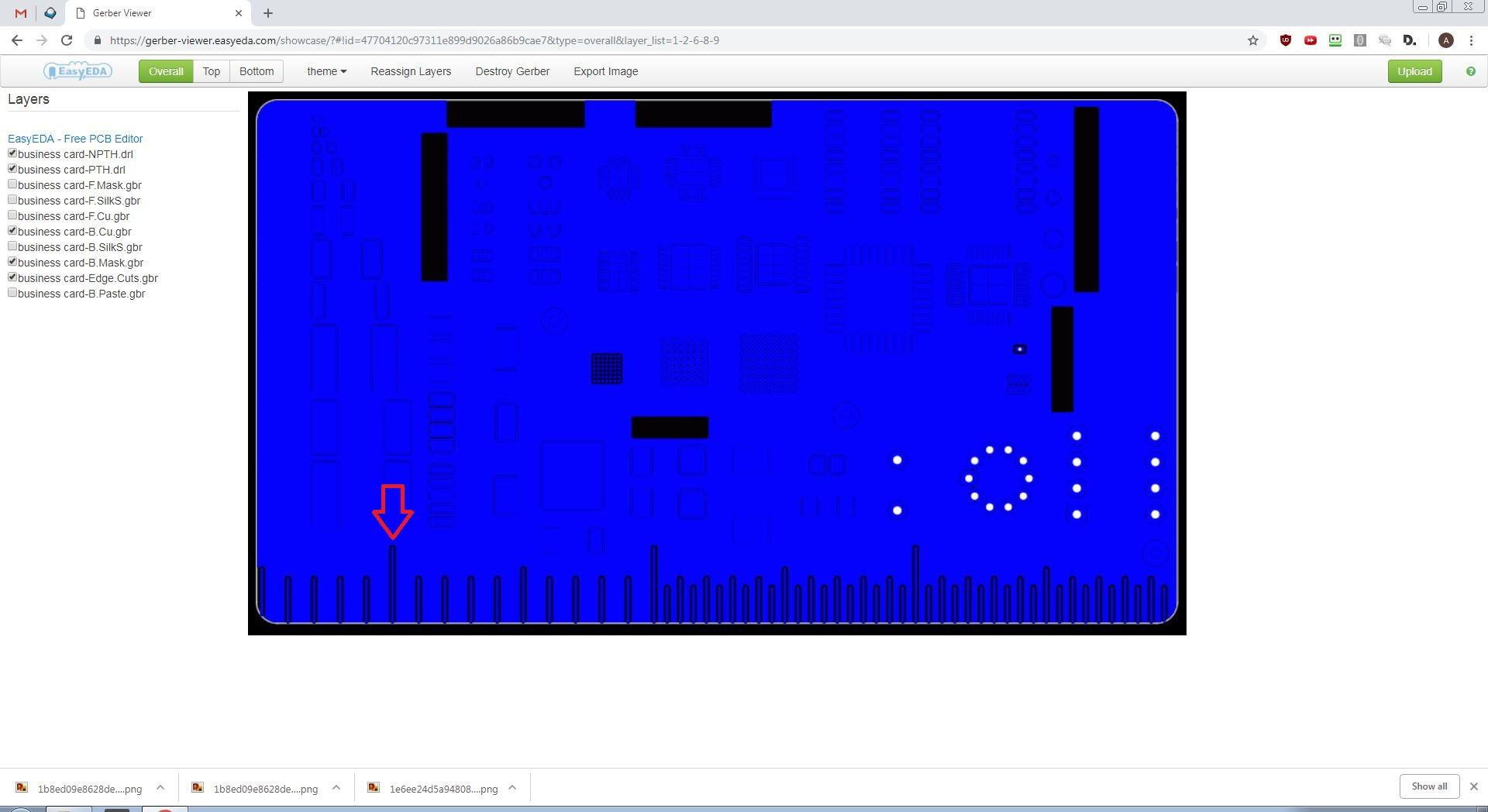
Task: Switch to the second pinned tab
Action: coord(50,13)
